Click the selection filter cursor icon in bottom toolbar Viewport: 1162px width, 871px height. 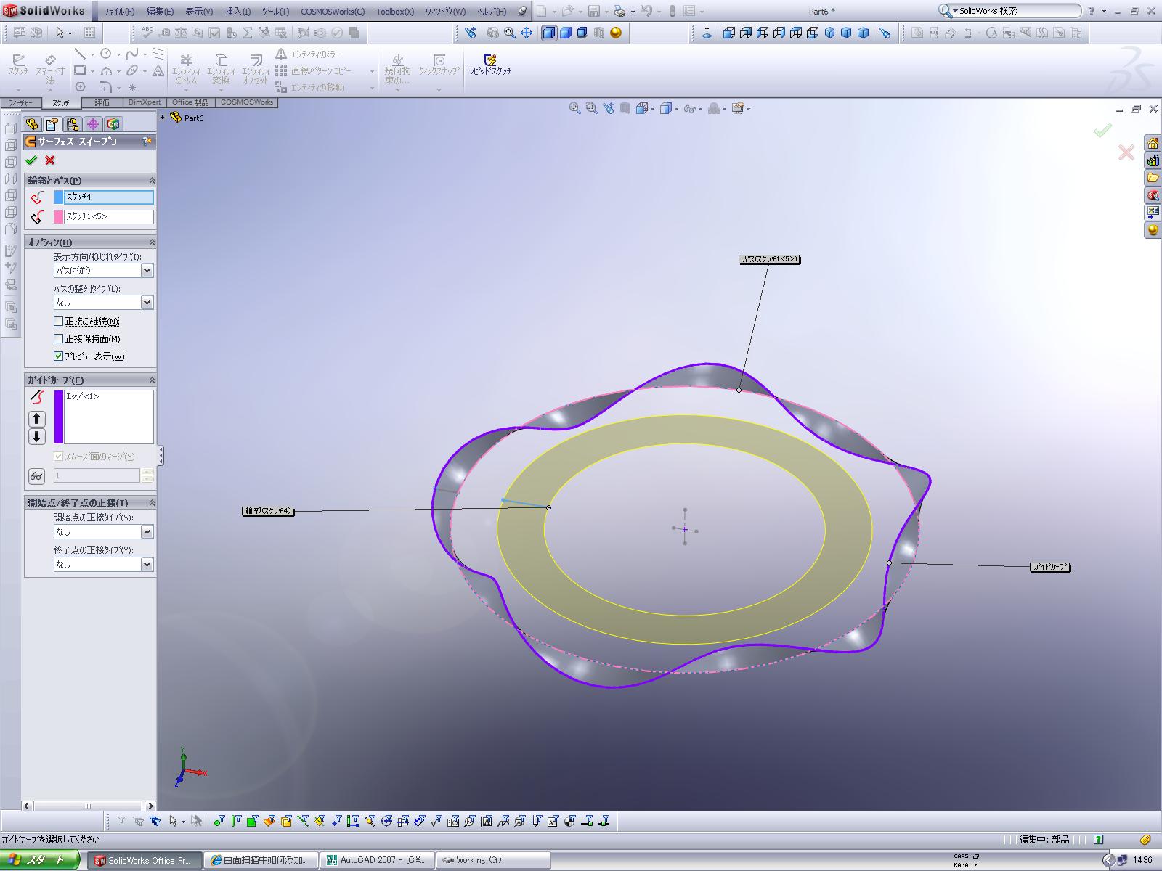tap(174, 821)
